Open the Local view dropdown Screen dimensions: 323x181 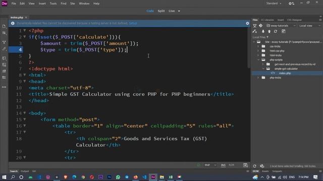pyautogui.click(x=310, y=26)
